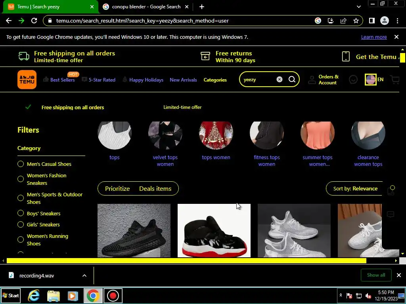This screenshot has width=406, height=304.
Task: Open a new browser tab
Action: pos(202,7)
